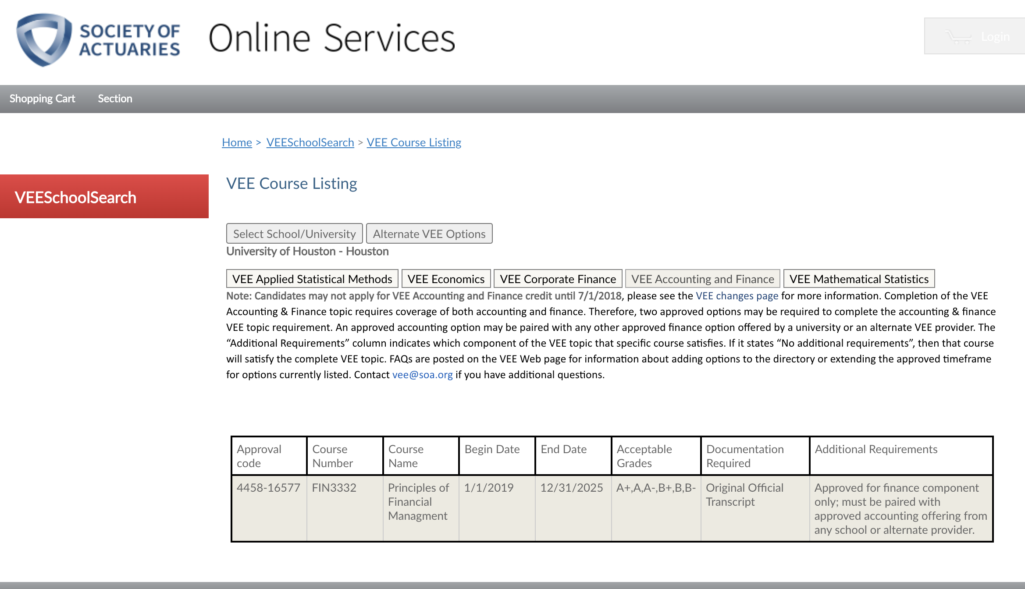Click begin date 1/1/2019 cell
Viewport: 1025px width, 589px height.
[x=497, y=508]
